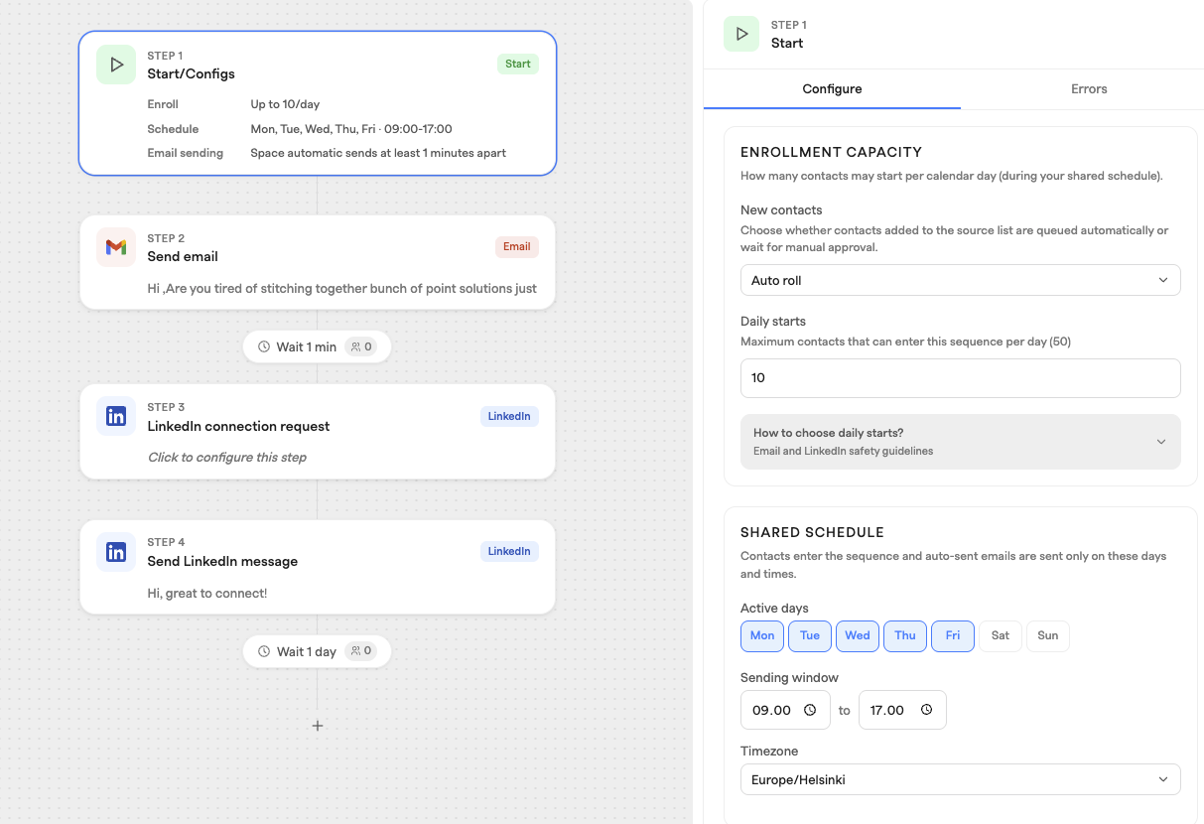The height and width of the screenshot is (824, 1204).
Task: Toggle Fri active day
Action: pos(953,635)
